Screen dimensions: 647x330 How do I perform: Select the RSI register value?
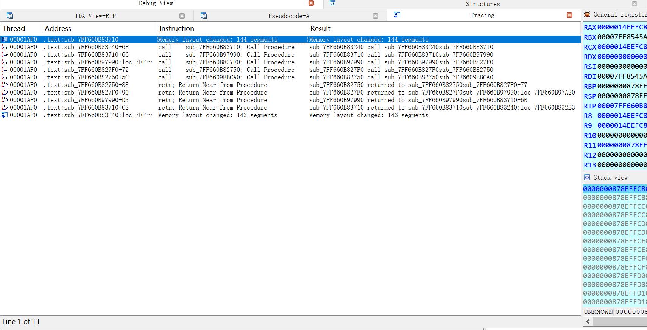[x=622, y=67]
